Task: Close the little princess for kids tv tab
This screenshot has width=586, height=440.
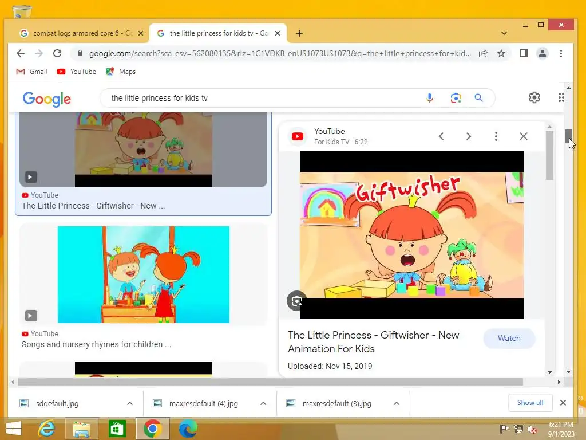Action: [x=278, y=33]
